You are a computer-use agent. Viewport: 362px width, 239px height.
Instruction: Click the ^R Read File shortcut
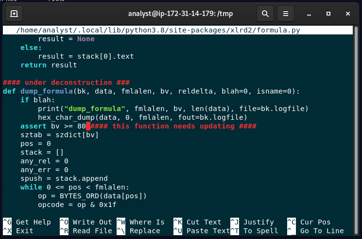click(x=86, y=231)
